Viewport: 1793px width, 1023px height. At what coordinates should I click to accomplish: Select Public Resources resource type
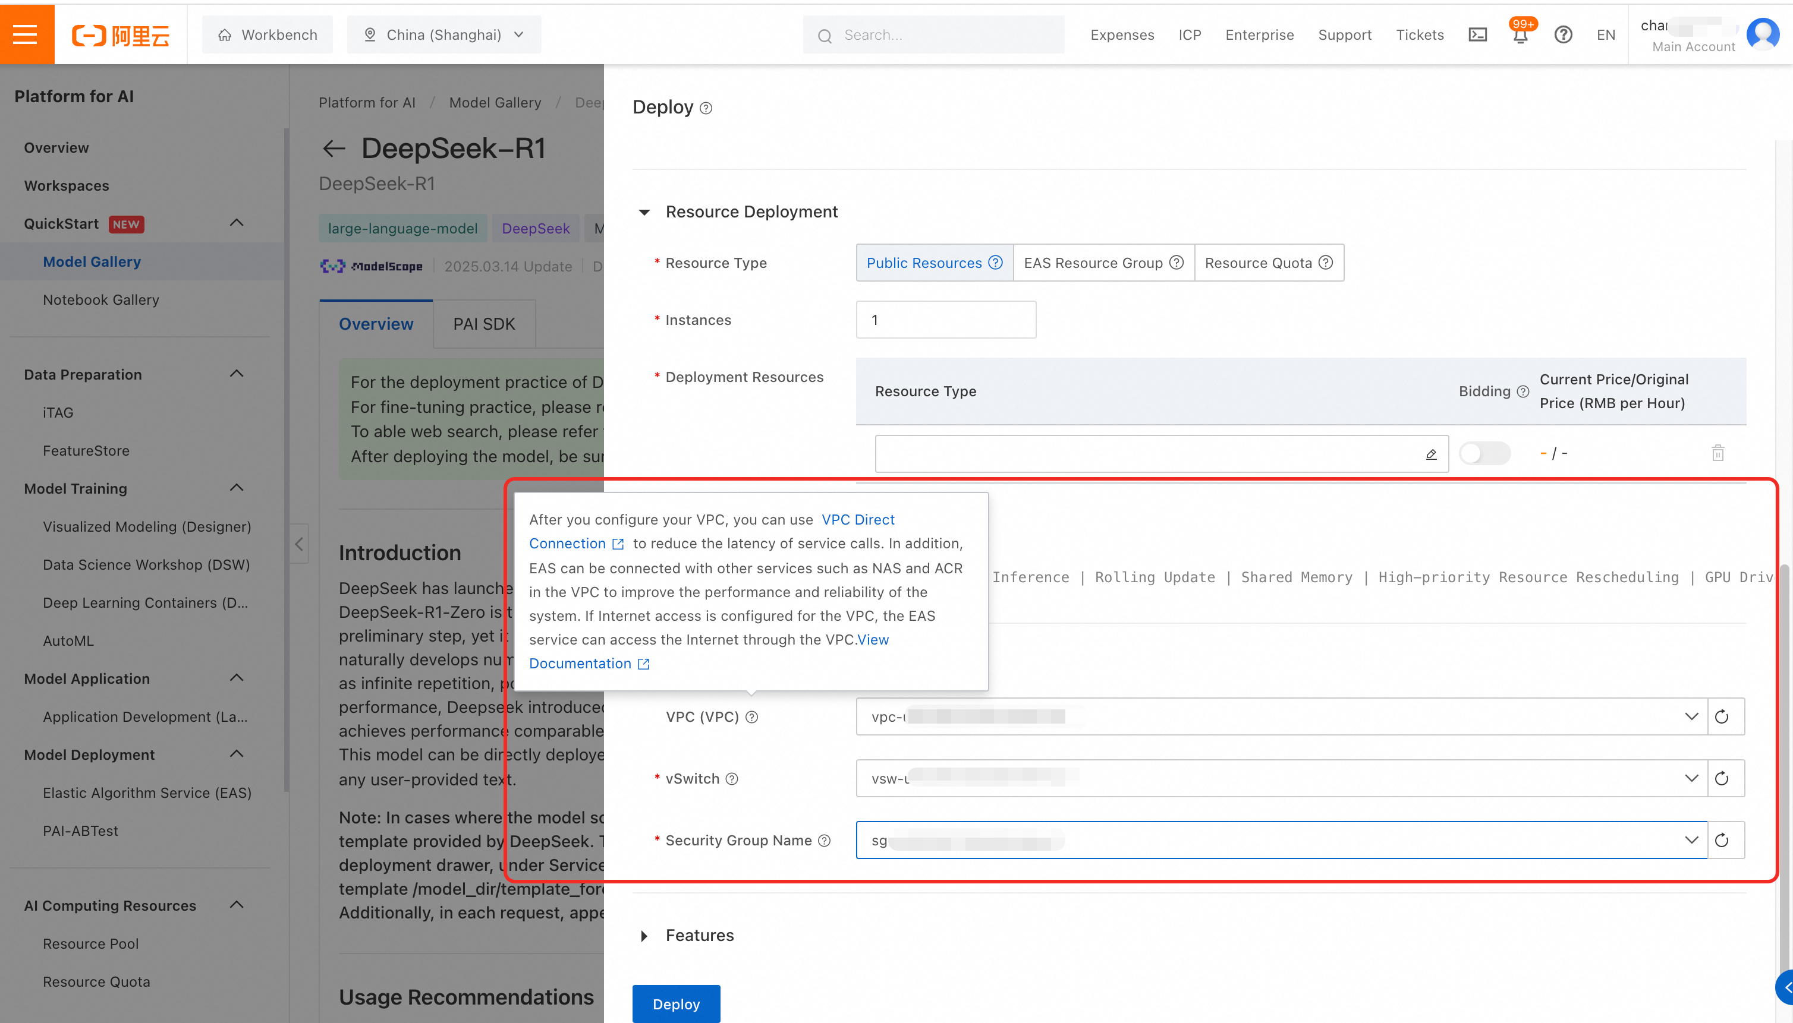[935, 263]
